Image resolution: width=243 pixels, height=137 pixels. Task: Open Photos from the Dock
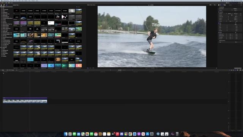[x=87, y=134]
